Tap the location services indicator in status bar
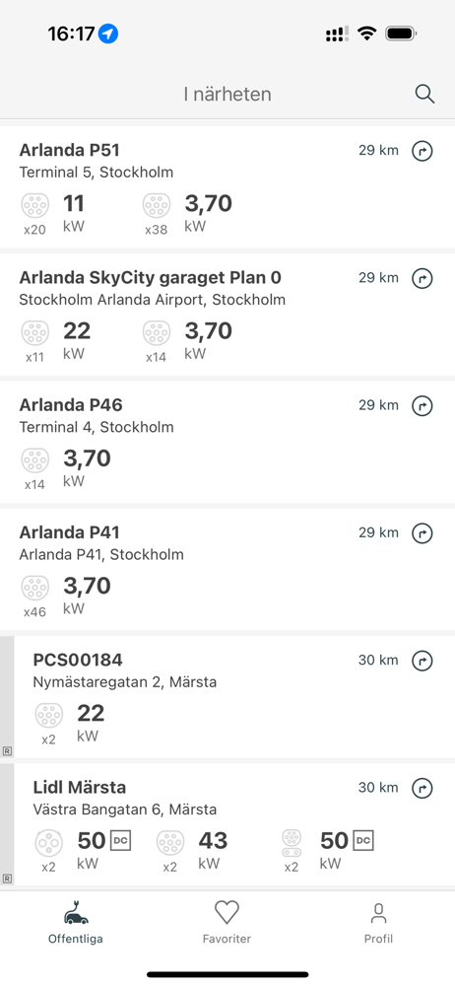455x986 pixels. tap(108, 34)
